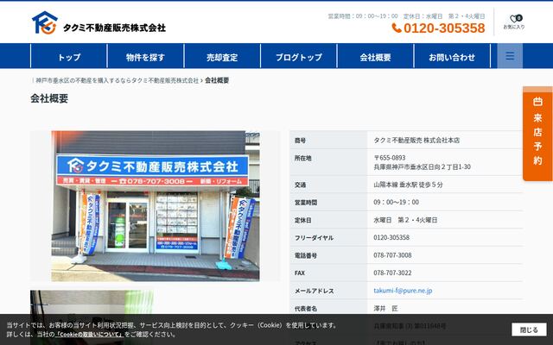553x345 pixels.
Task: Click the 営業時間 text in header
Action: tap(363, 16)
